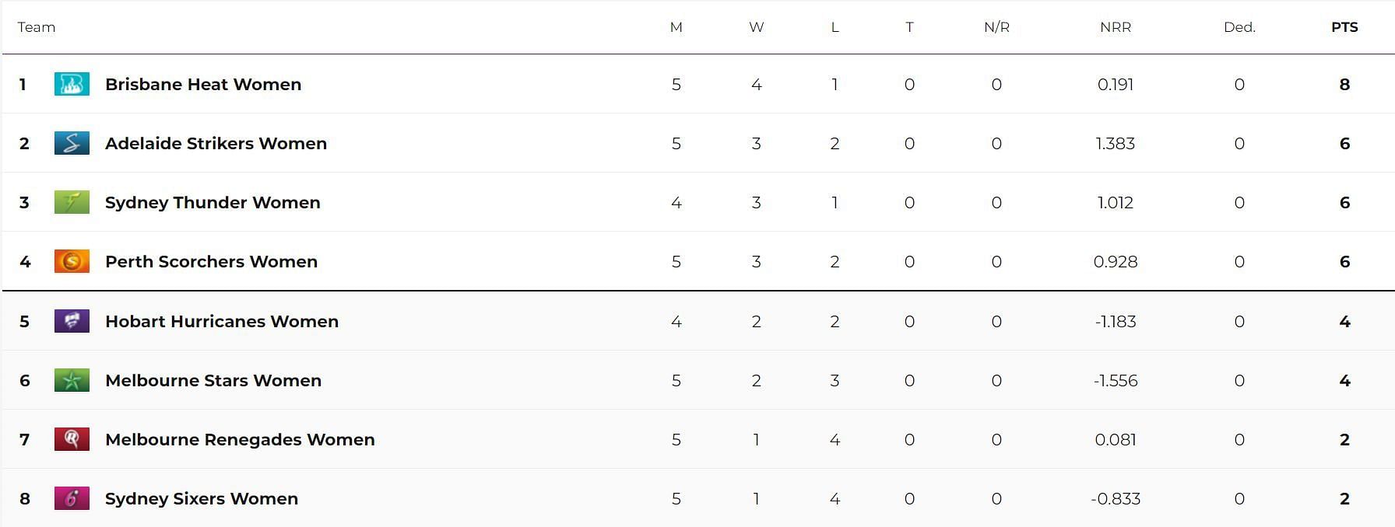Click the N/R column header
1395x527 pixels.
(996, 27)
